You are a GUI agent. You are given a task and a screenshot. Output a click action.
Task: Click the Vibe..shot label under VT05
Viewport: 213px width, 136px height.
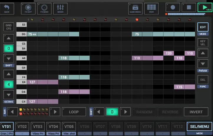[69, 134]
